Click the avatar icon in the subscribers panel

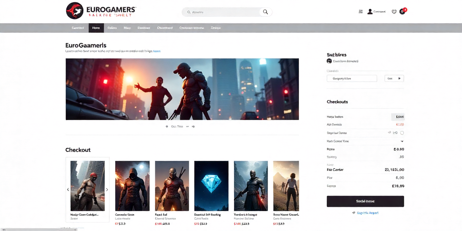pyautogui.click(x=329, y=61)
